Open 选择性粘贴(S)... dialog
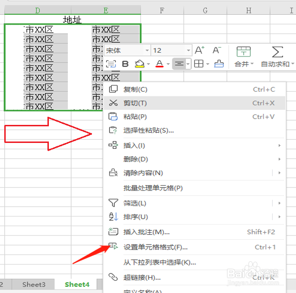The height and width of the screenshot is (293, 296). pyautogui.click(x=194, y=131)
